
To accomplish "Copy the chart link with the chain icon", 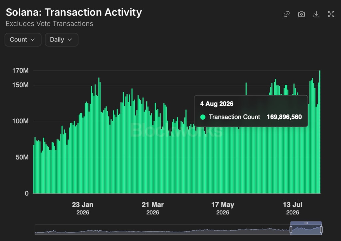I will tap(287, 14).
